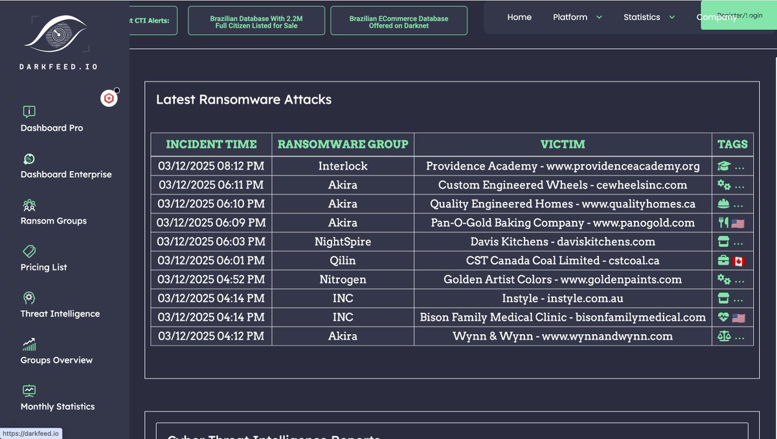Viewport: 777px width, 439px height.
Task: Click the CTI Alerts label button
Action: 153,21
